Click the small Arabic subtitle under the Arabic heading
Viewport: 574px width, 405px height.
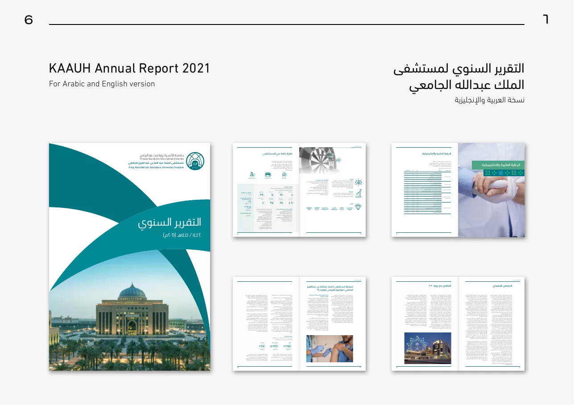(x=490, y=100)
